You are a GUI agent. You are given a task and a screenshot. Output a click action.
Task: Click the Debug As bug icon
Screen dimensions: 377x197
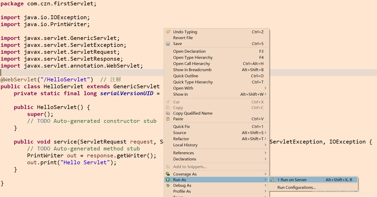click(168, 185)
